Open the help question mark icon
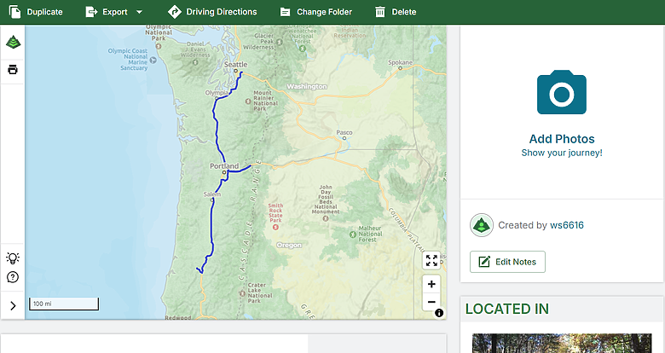Viewport: 665px width, 353px height. [x=13, y=277]
